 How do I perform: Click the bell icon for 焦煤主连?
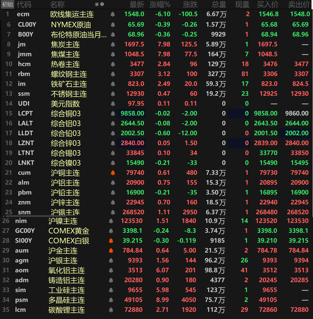(113, 54)
